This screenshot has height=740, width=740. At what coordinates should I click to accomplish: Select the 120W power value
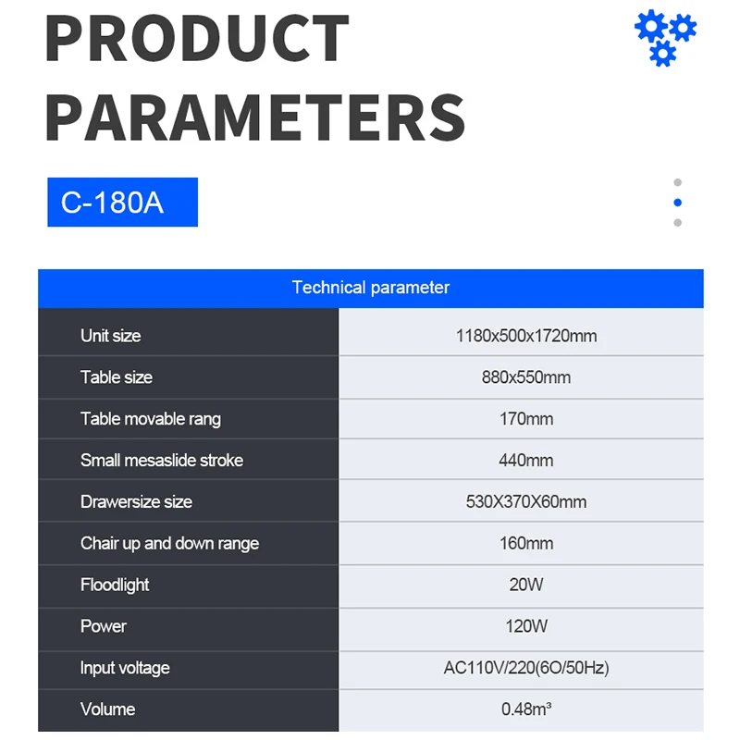click(x=526, y=626)
